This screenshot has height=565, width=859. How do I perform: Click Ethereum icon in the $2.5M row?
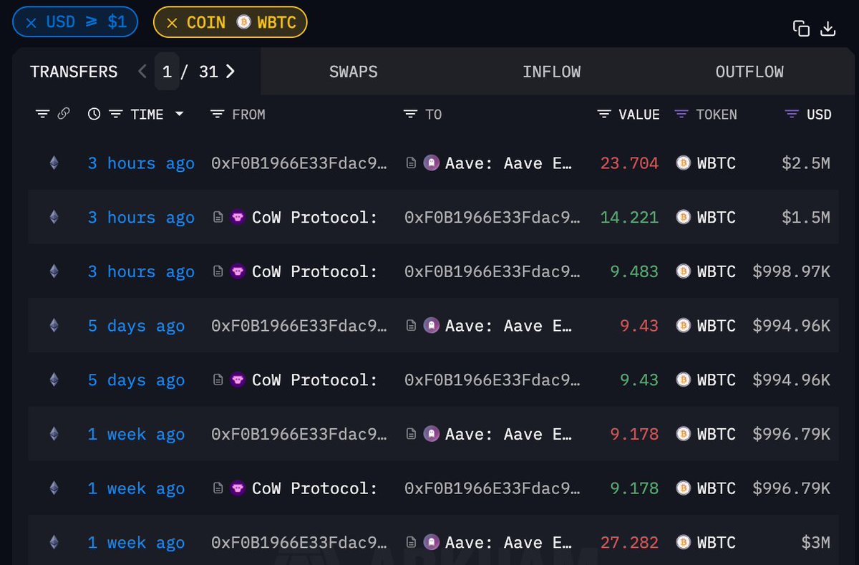pos(54,163)
